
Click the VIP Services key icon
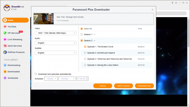[x=5, y=33]
